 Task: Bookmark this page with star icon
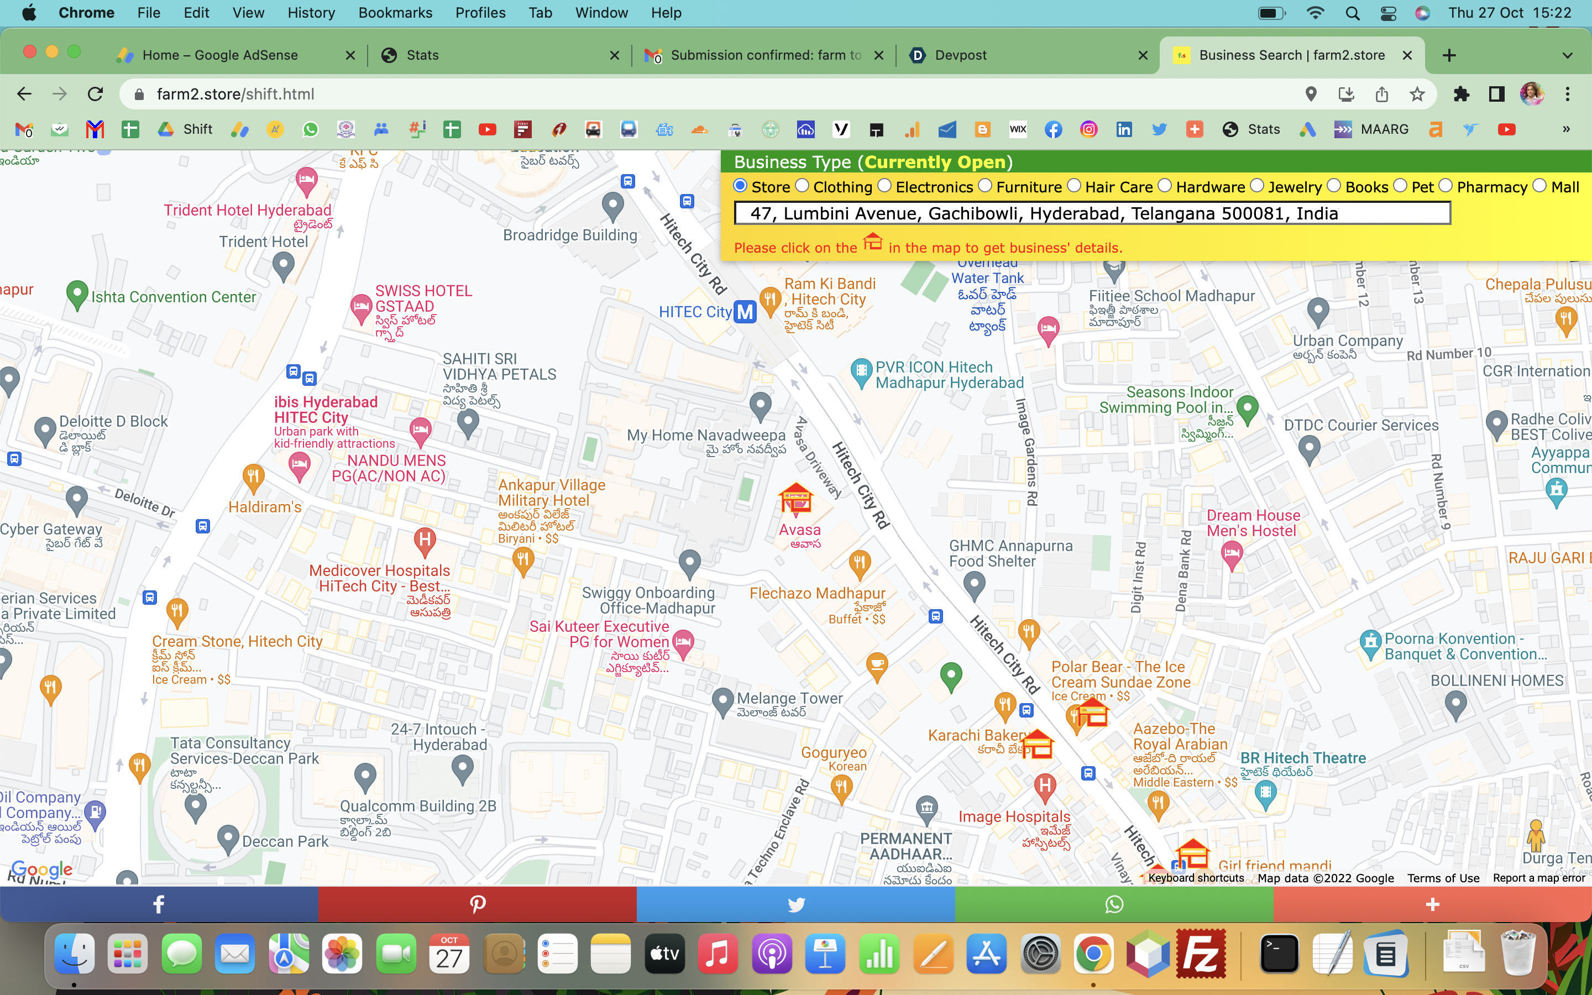(x=1417, y=94)
